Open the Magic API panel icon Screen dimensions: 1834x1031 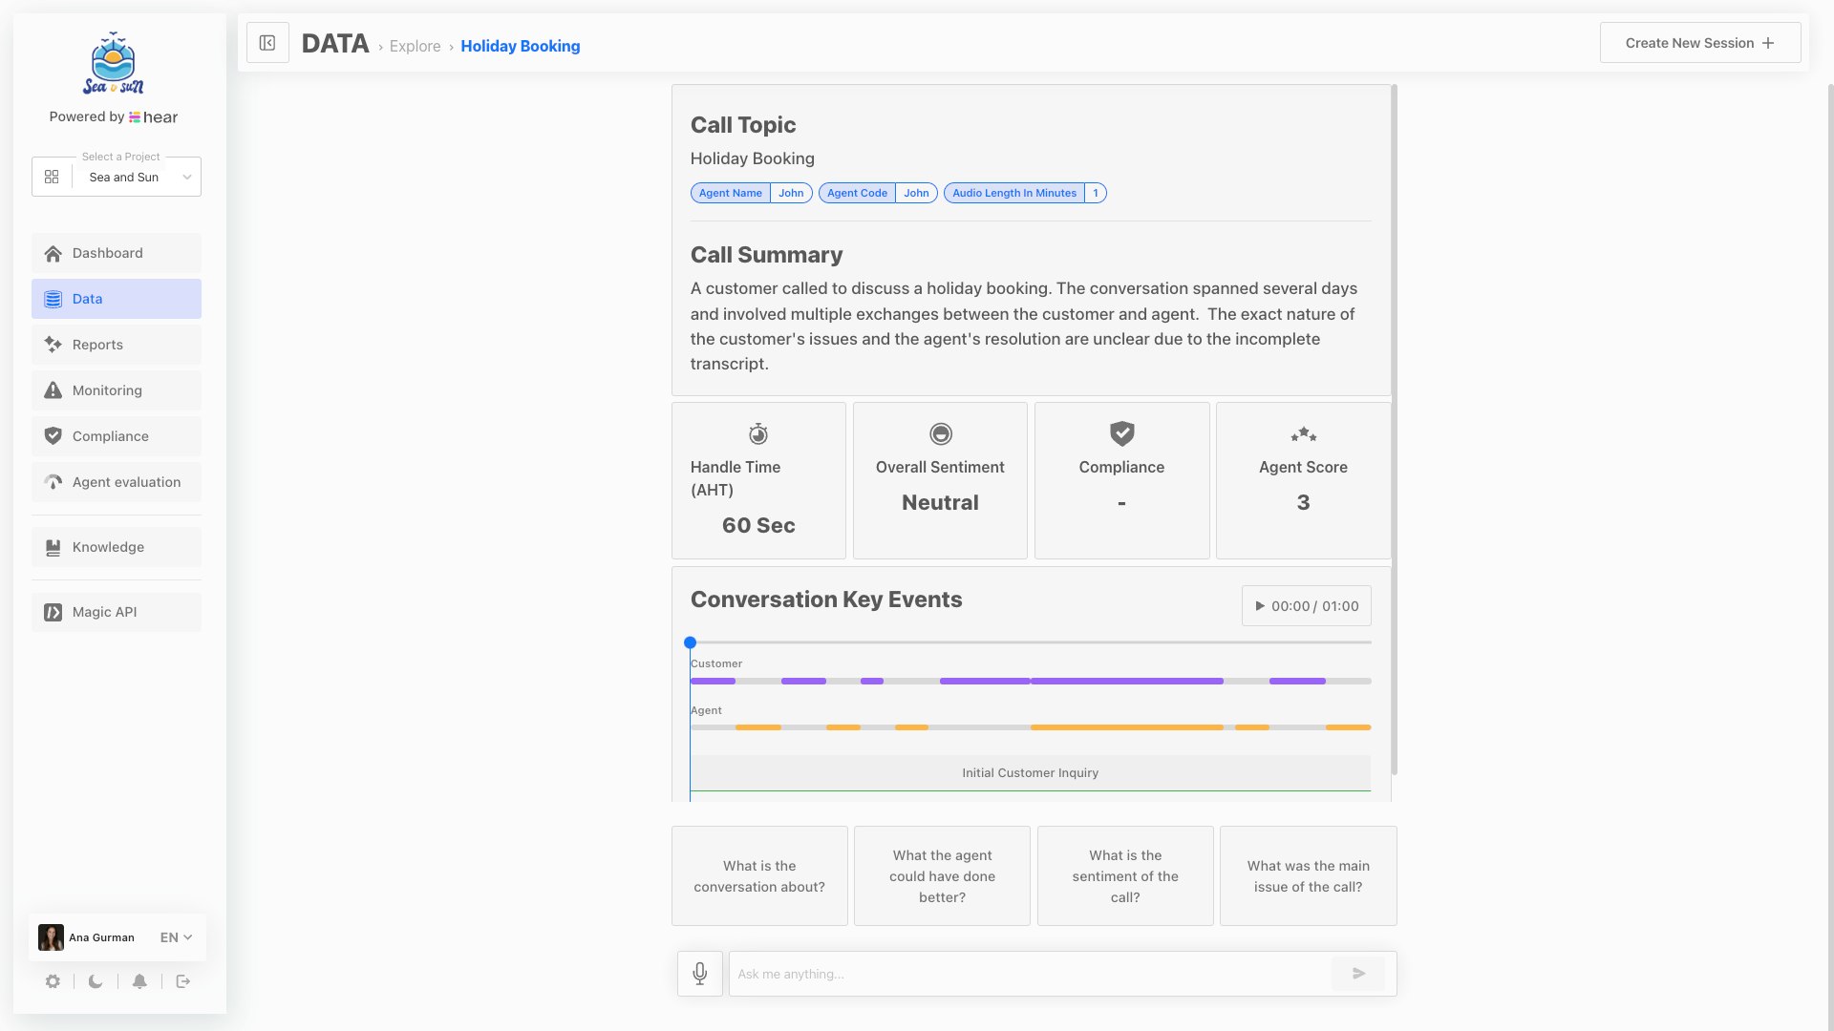[x=53, y=612]
